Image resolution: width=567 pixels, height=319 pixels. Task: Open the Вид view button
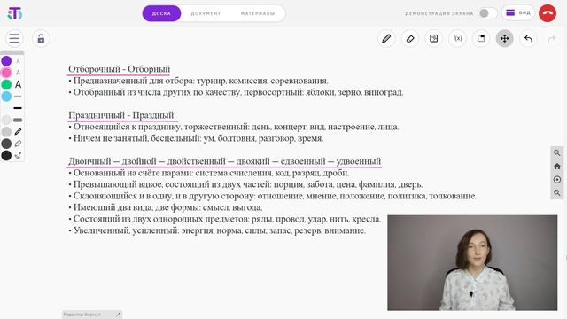(x=518, y=13)
